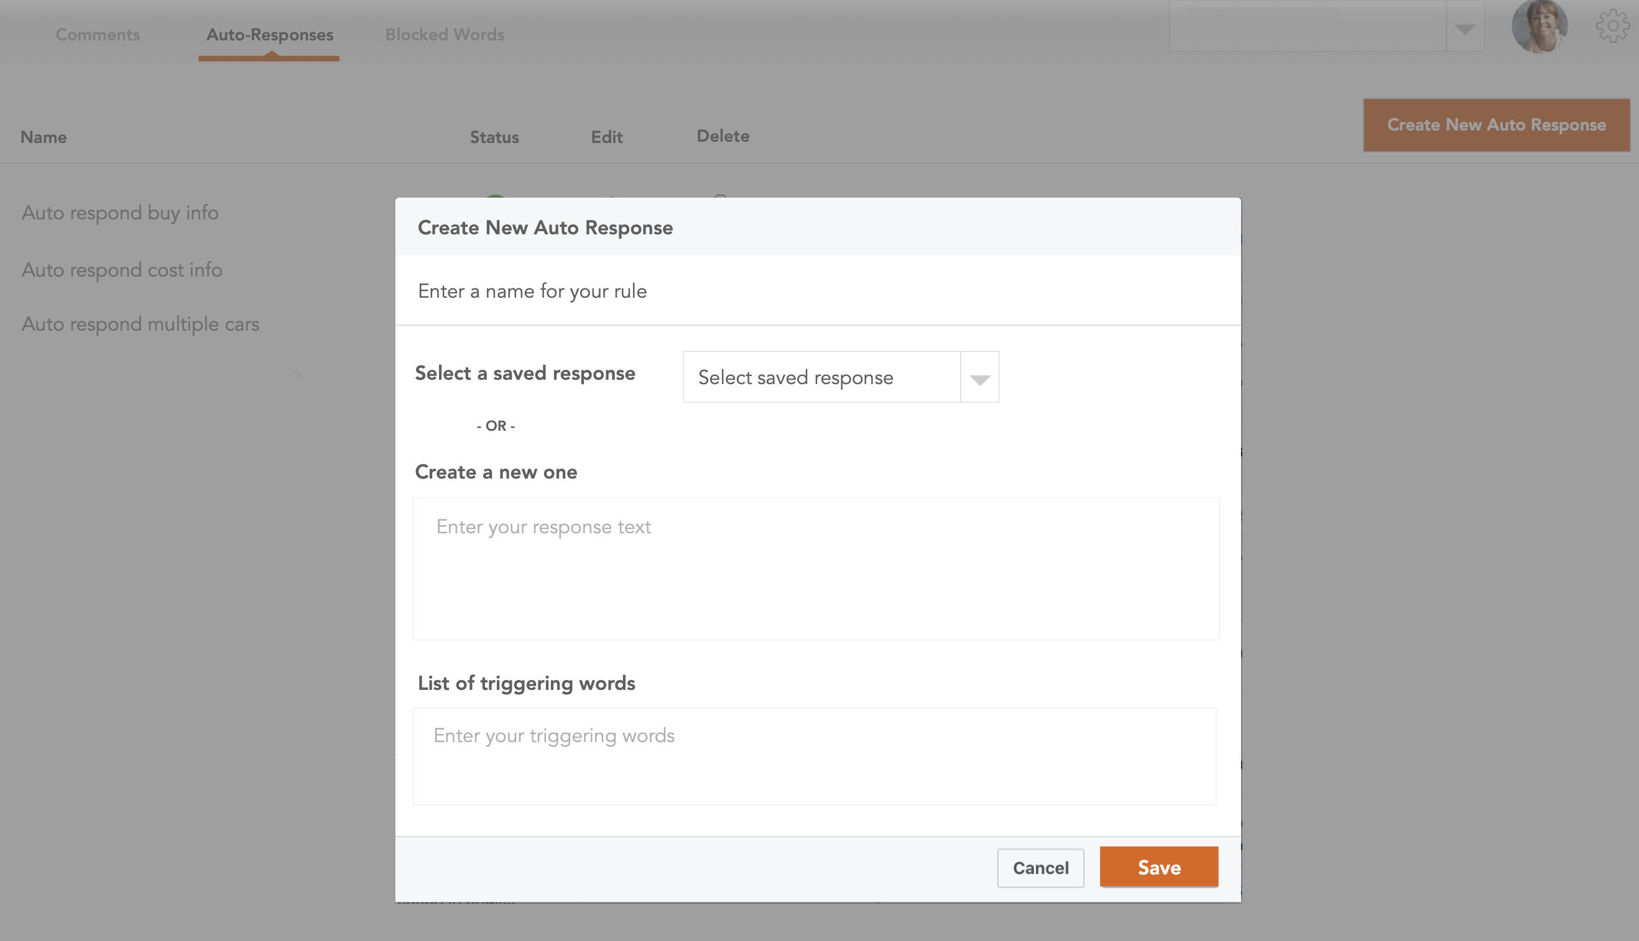Click the profile avatar photo

[1541, 27]
